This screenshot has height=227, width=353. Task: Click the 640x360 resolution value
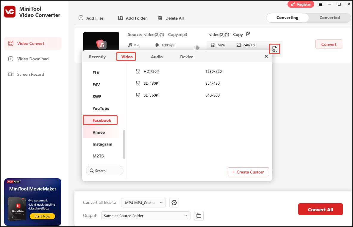tap(212, 95)
